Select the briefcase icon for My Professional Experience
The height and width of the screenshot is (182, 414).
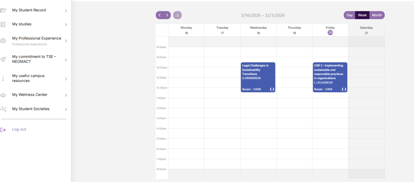click(x=3, y=40)
